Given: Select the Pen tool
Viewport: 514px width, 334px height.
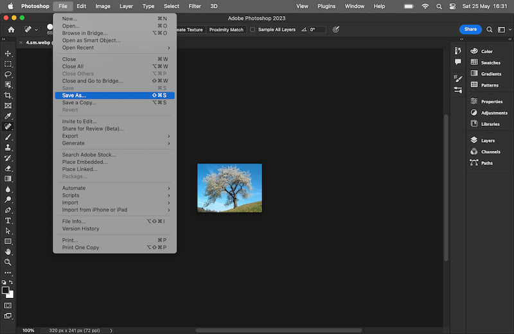Looking at the screenshot, I should (8, 210).
